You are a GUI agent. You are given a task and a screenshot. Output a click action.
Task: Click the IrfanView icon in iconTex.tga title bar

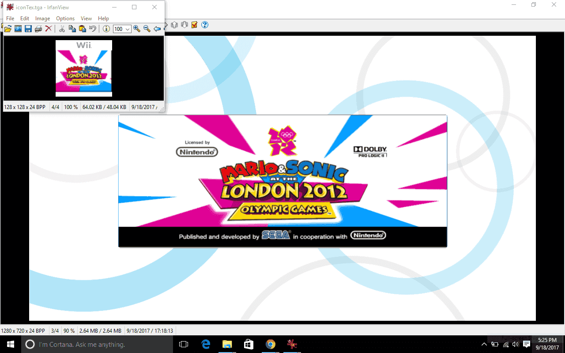10,7
